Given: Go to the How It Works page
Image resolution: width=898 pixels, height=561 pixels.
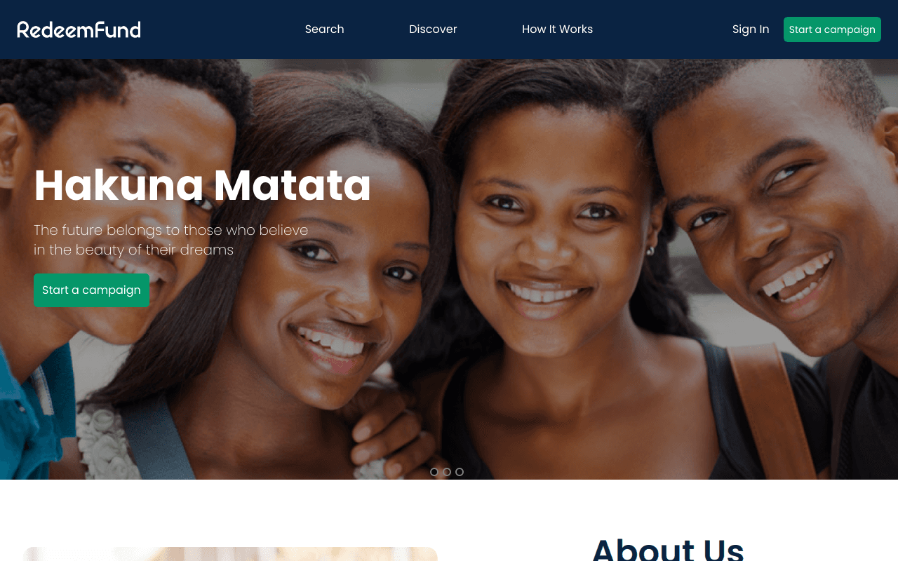Looking at the screenshot, I should pos(557,29).
